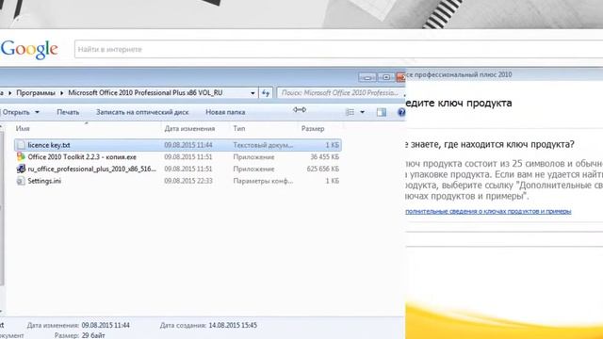The image size is (603, 339).
Task: Click the Открыть toolbar button
Action: [x=16, y=112]
